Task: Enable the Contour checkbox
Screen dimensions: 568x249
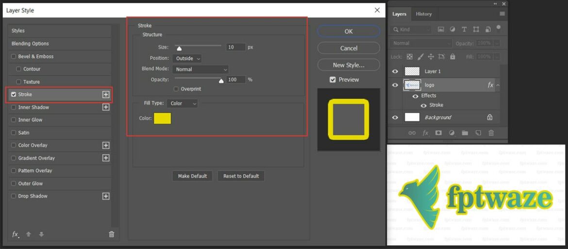Action: click(19, 69)
